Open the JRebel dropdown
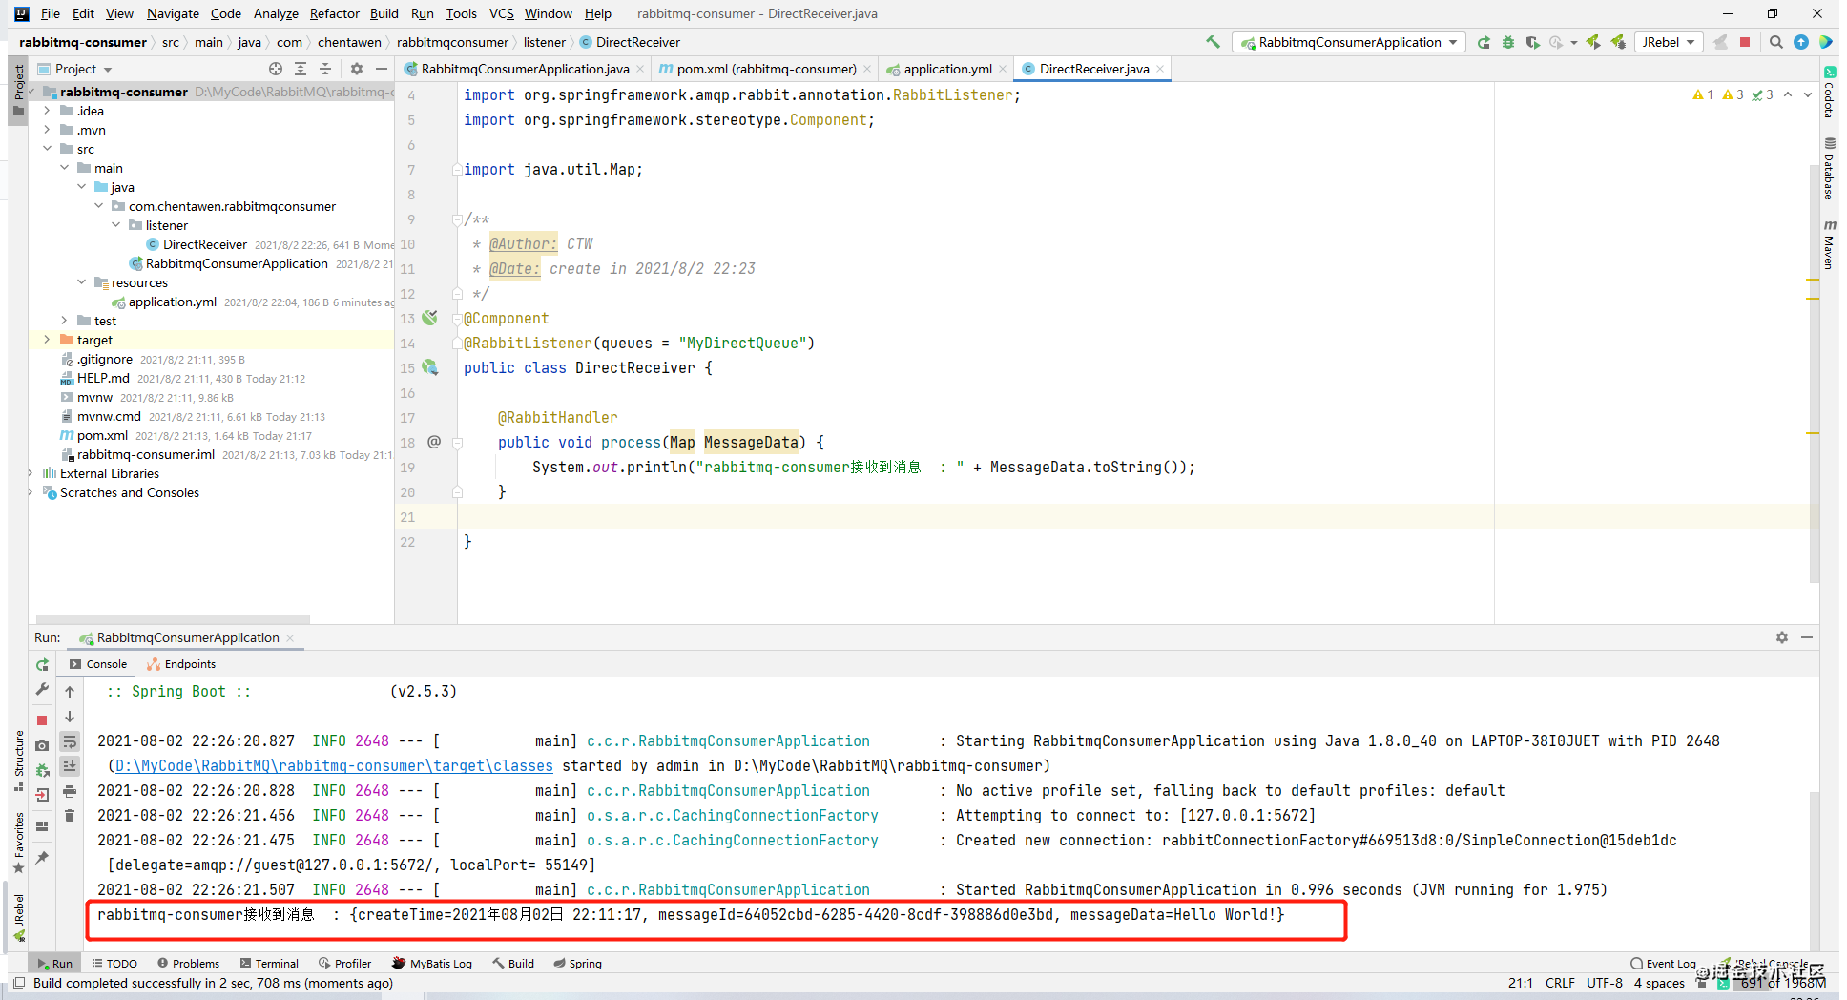This screenshot has width=1847, height=1000. tap(1668, 42)
